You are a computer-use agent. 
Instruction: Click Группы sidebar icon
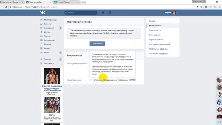click(41, 36)
